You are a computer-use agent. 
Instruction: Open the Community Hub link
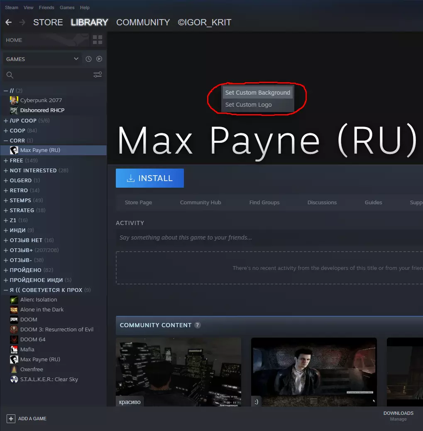point(200,203)
